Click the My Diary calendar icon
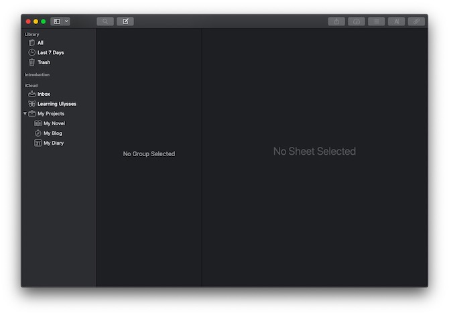 (38, 143)
